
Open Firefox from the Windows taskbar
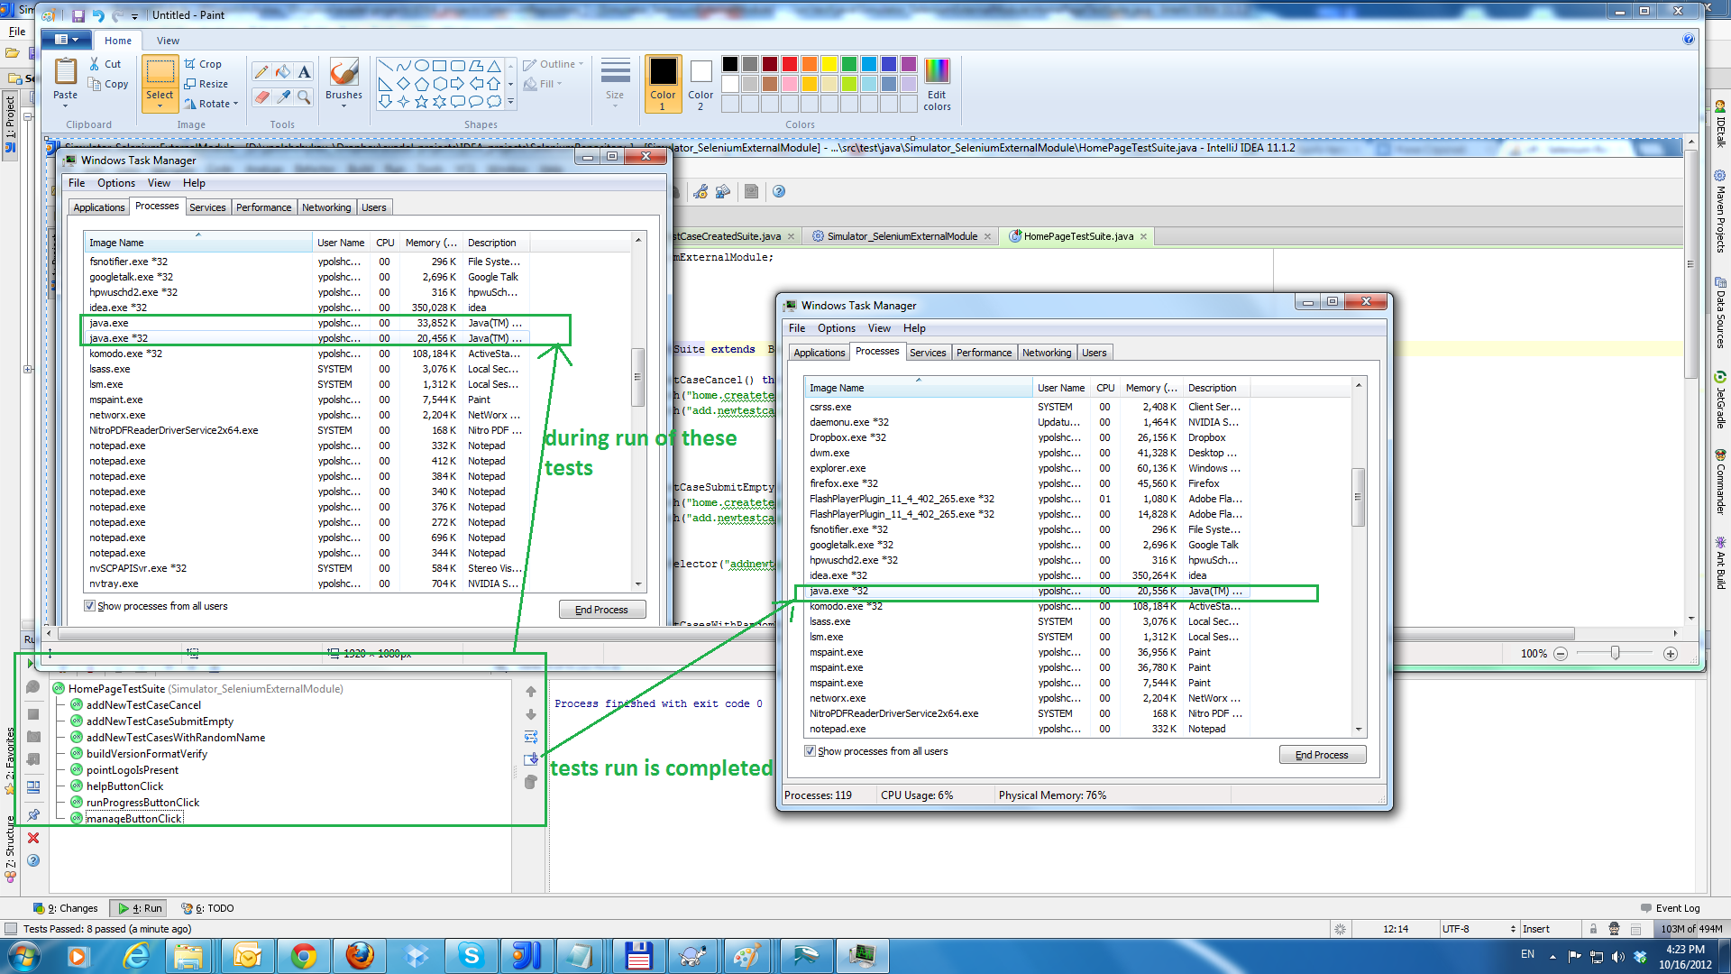(x=360, y=955)
